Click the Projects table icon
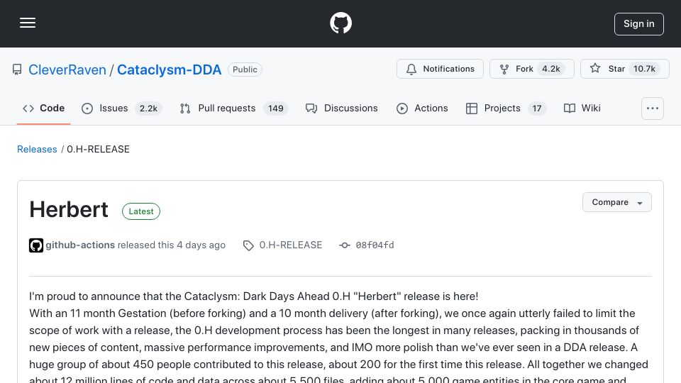Screen dimensions: 681x383 point(472,109)
